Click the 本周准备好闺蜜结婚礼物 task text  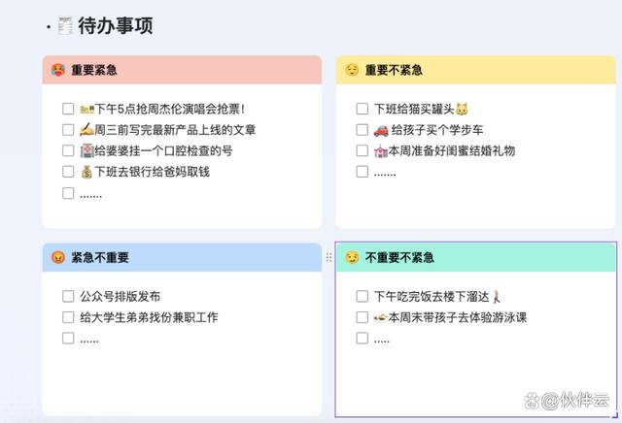(x=451, y=151)
